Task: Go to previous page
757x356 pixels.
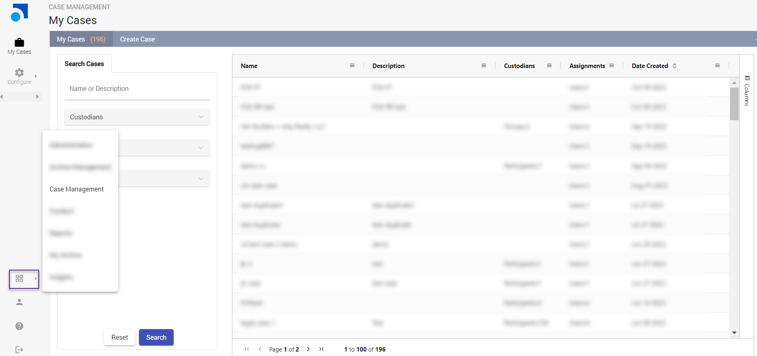Action: pos(260,349)
